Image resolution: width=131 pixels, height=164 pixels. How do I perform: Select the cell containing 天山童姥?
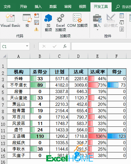click(19, 98)
